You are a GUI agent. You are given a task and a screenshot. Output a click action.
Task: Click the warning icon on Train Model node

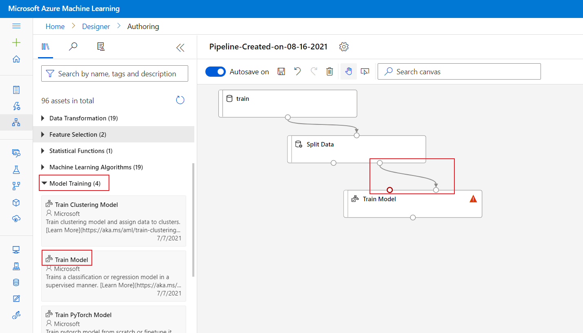coord(473,199)
